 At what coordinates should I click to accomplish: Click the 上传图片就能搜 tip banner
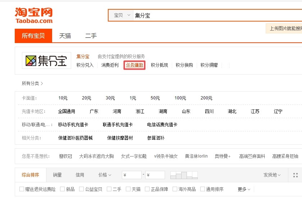[x=284, y=28]
